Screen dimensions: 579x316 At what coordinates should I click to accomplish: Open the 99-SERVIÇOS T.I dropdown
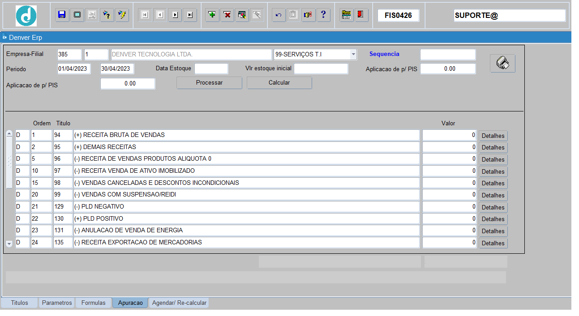coord(353,55)
